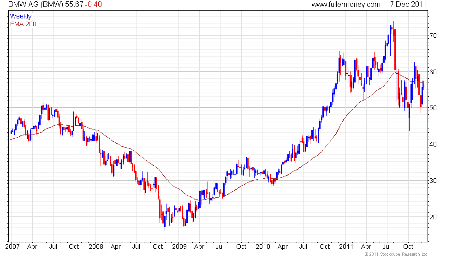The image size is (452, 258).
Task: Click the date 7 Dec 2011
Action: 409,4
